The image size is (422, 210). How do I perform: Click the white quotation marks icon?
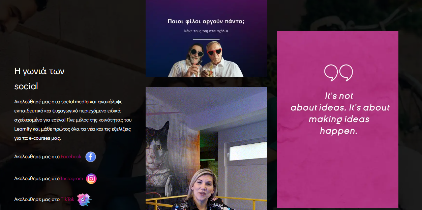(338, 72)
